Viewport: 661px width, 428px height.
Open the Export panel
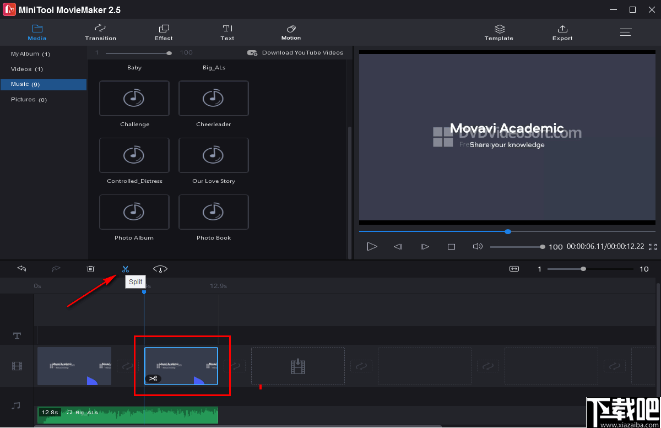562,32
